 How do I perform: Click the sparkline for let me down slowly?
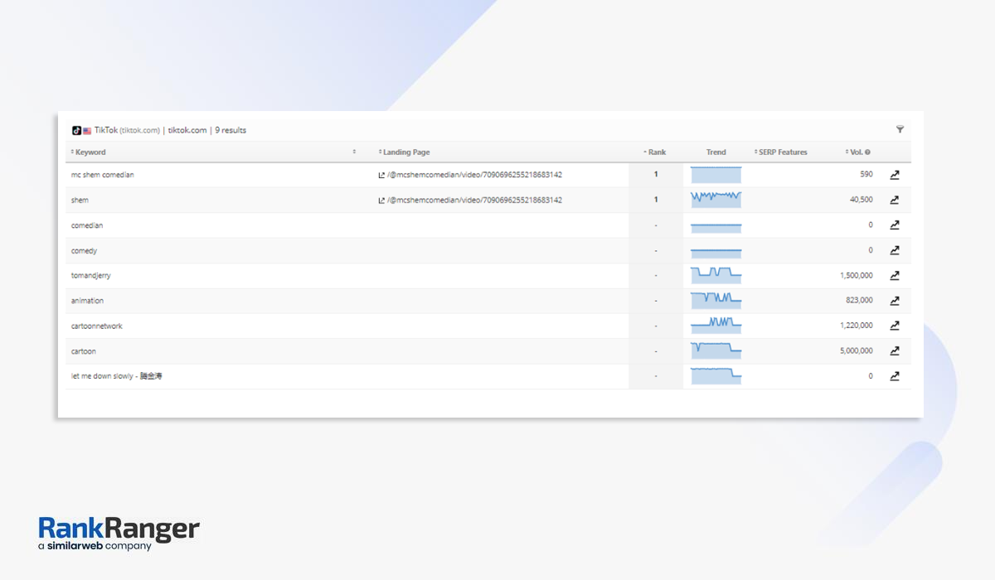(716, 376)
